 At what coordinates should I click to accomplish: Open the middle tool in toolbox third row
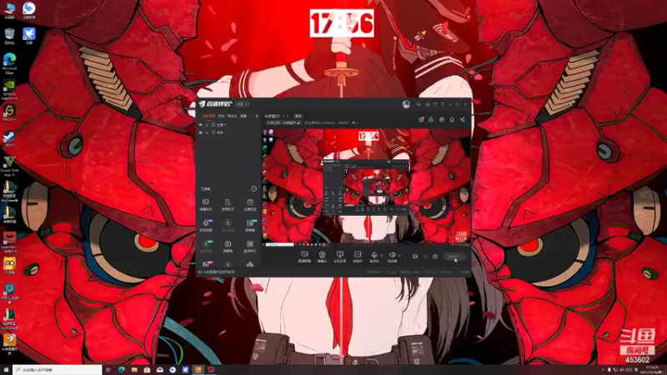click(228, 246)
